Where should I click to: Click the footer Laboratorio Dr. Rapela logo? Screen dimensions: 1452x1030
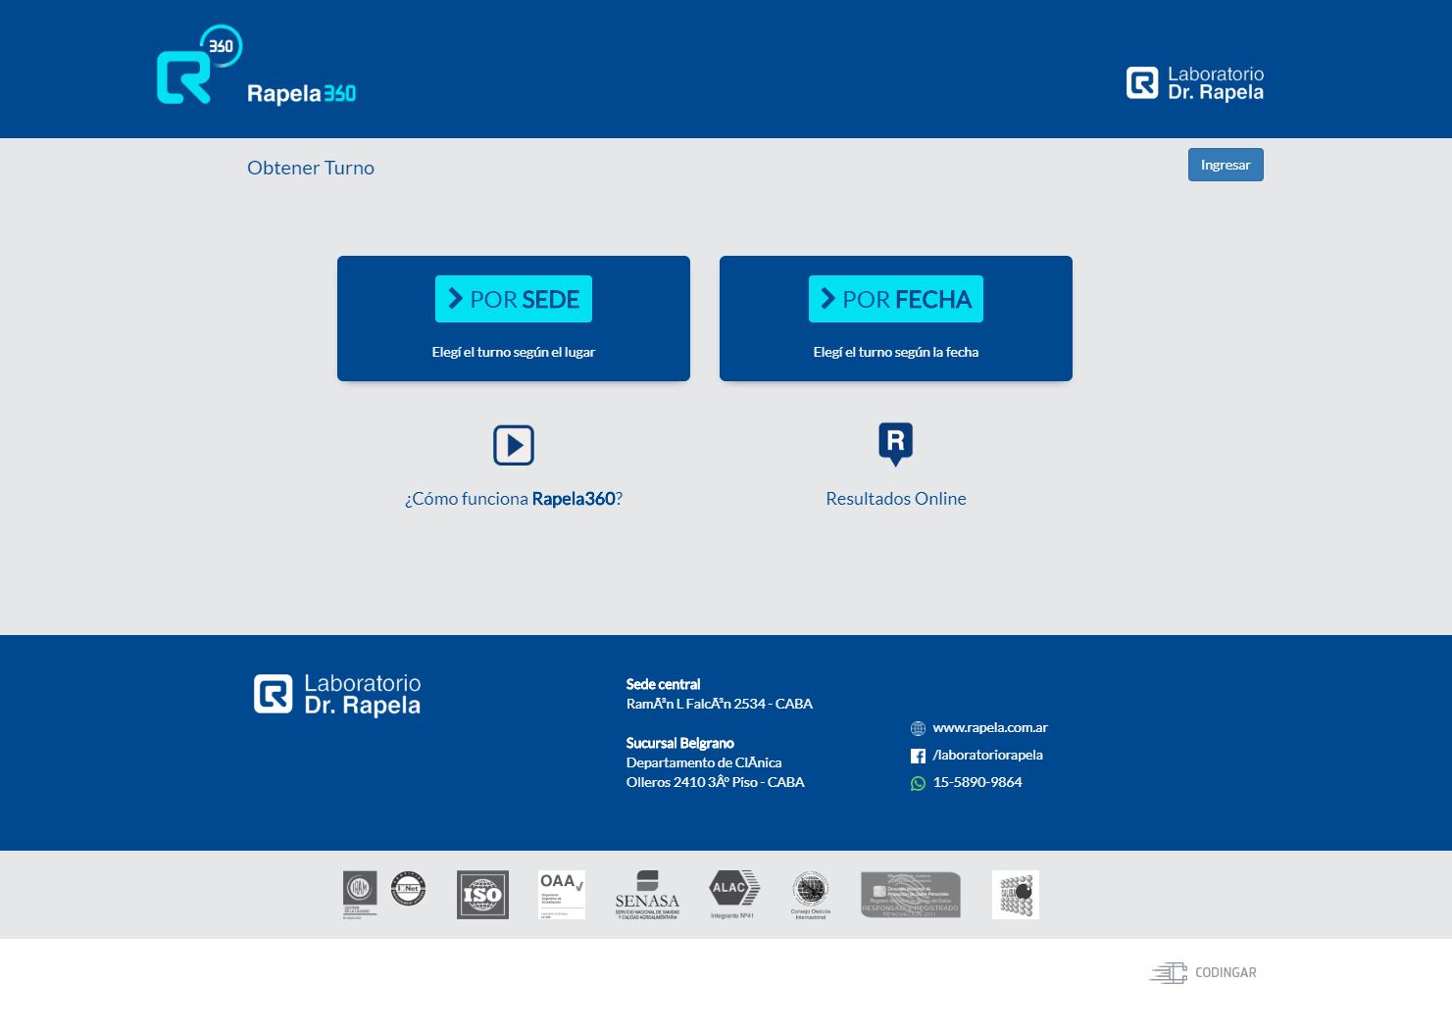point(337,695)
